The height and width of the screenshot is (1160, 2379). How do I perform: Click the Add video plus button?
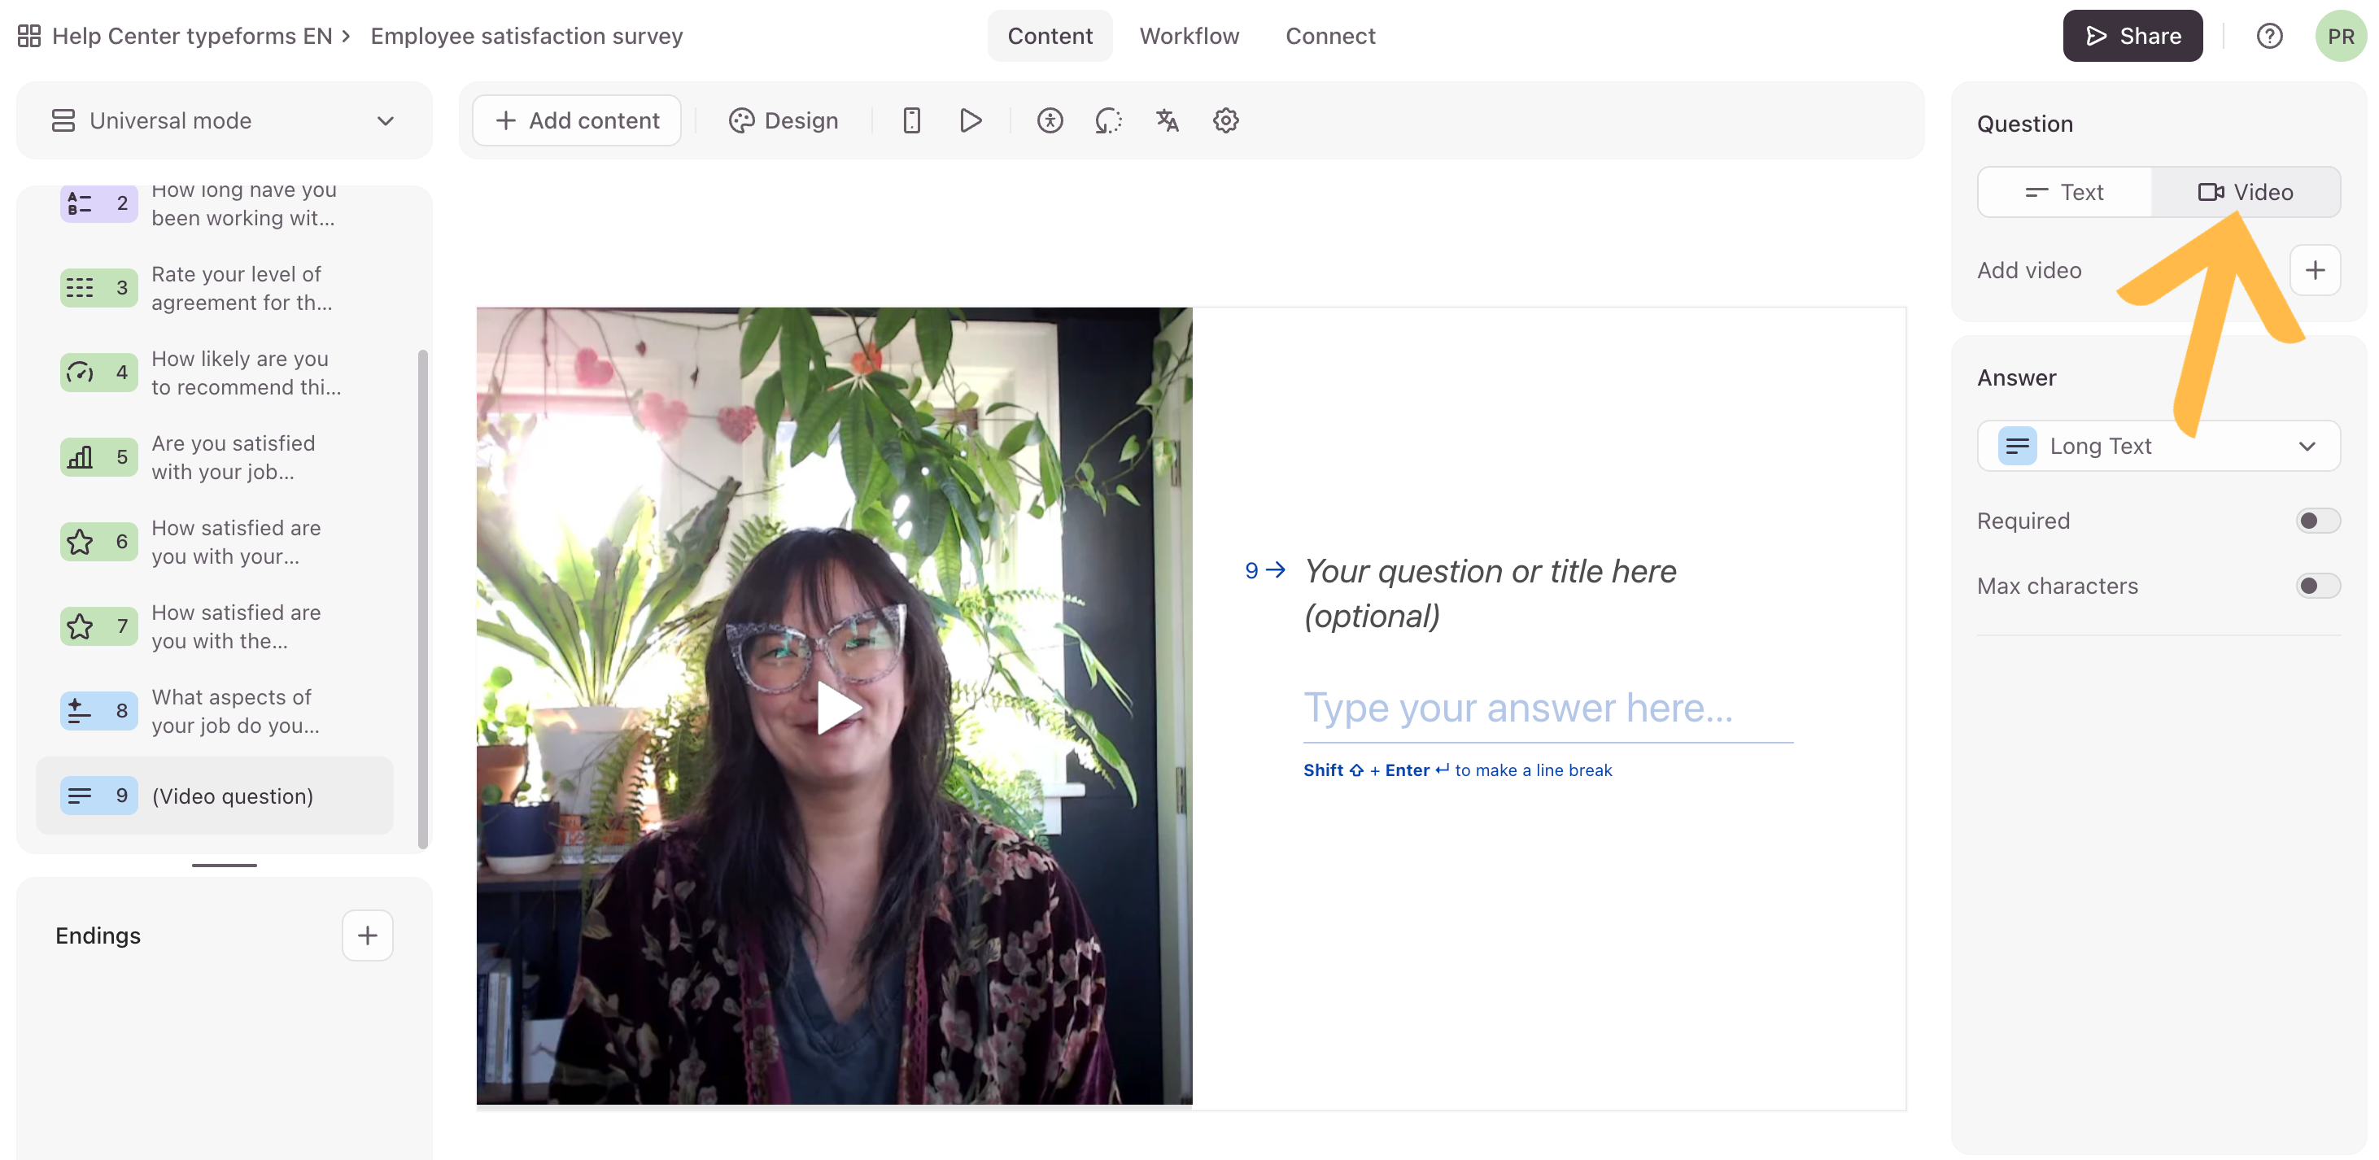(x=2315, y=271)
